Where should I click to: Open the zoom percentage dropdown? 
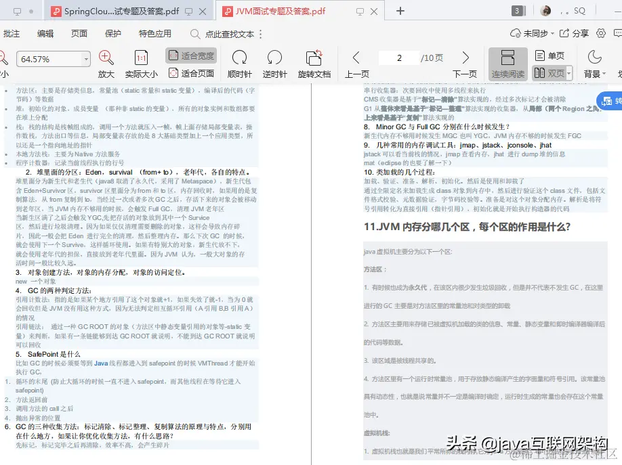(x=53, y=59)
